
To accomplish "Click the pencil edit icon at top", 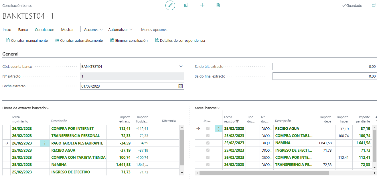I will coord(170,5).
